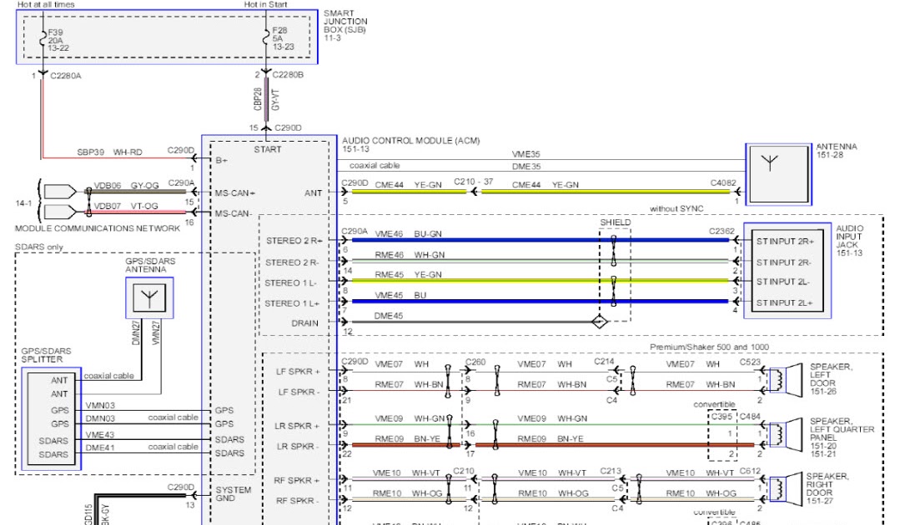Select the left door speaker symbol

pyautogui.click(x=786, y=379)
